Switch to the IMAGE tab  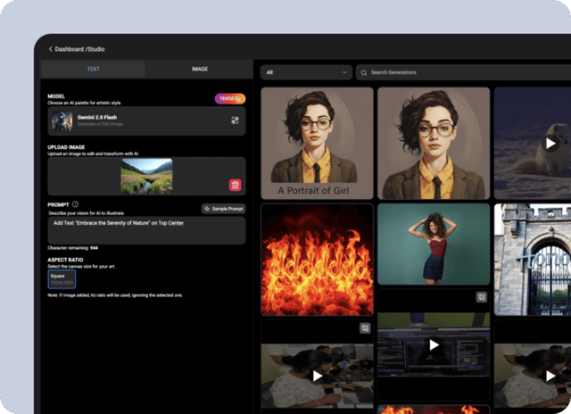click(200, 69)
